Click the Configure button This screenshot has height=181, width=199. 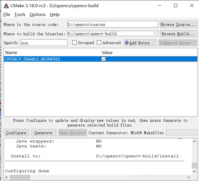click(x=16, y=133)
